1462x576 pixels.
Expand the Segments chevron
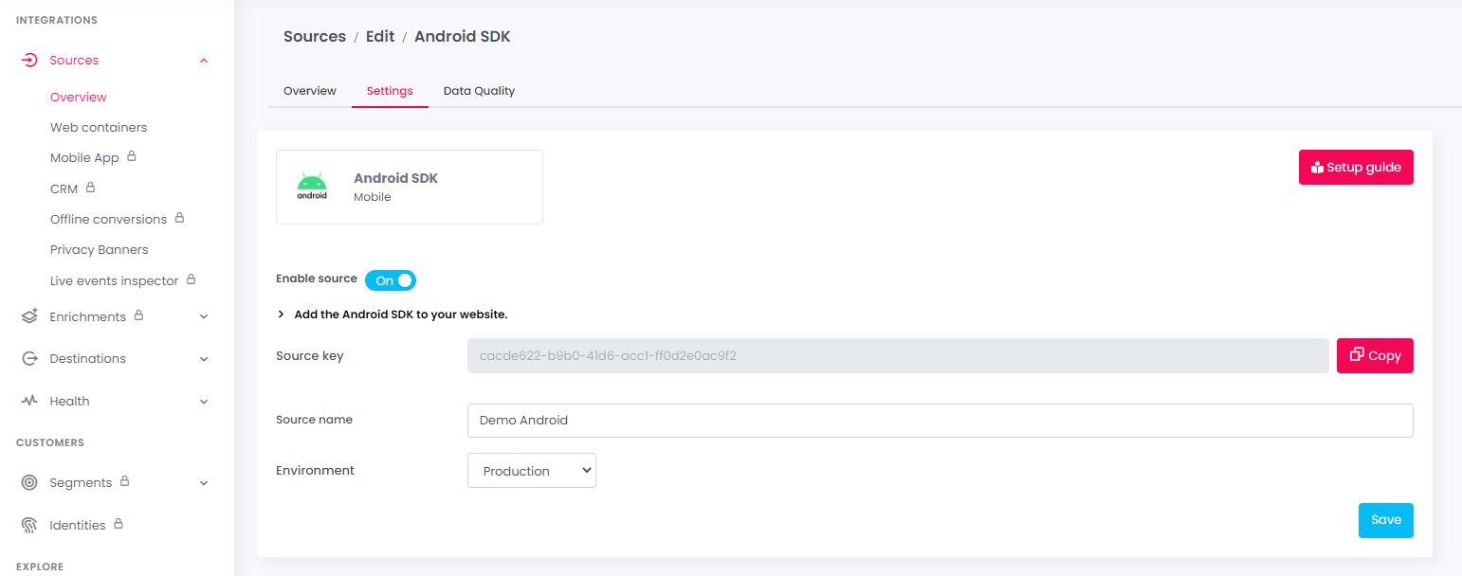(204, 483)
